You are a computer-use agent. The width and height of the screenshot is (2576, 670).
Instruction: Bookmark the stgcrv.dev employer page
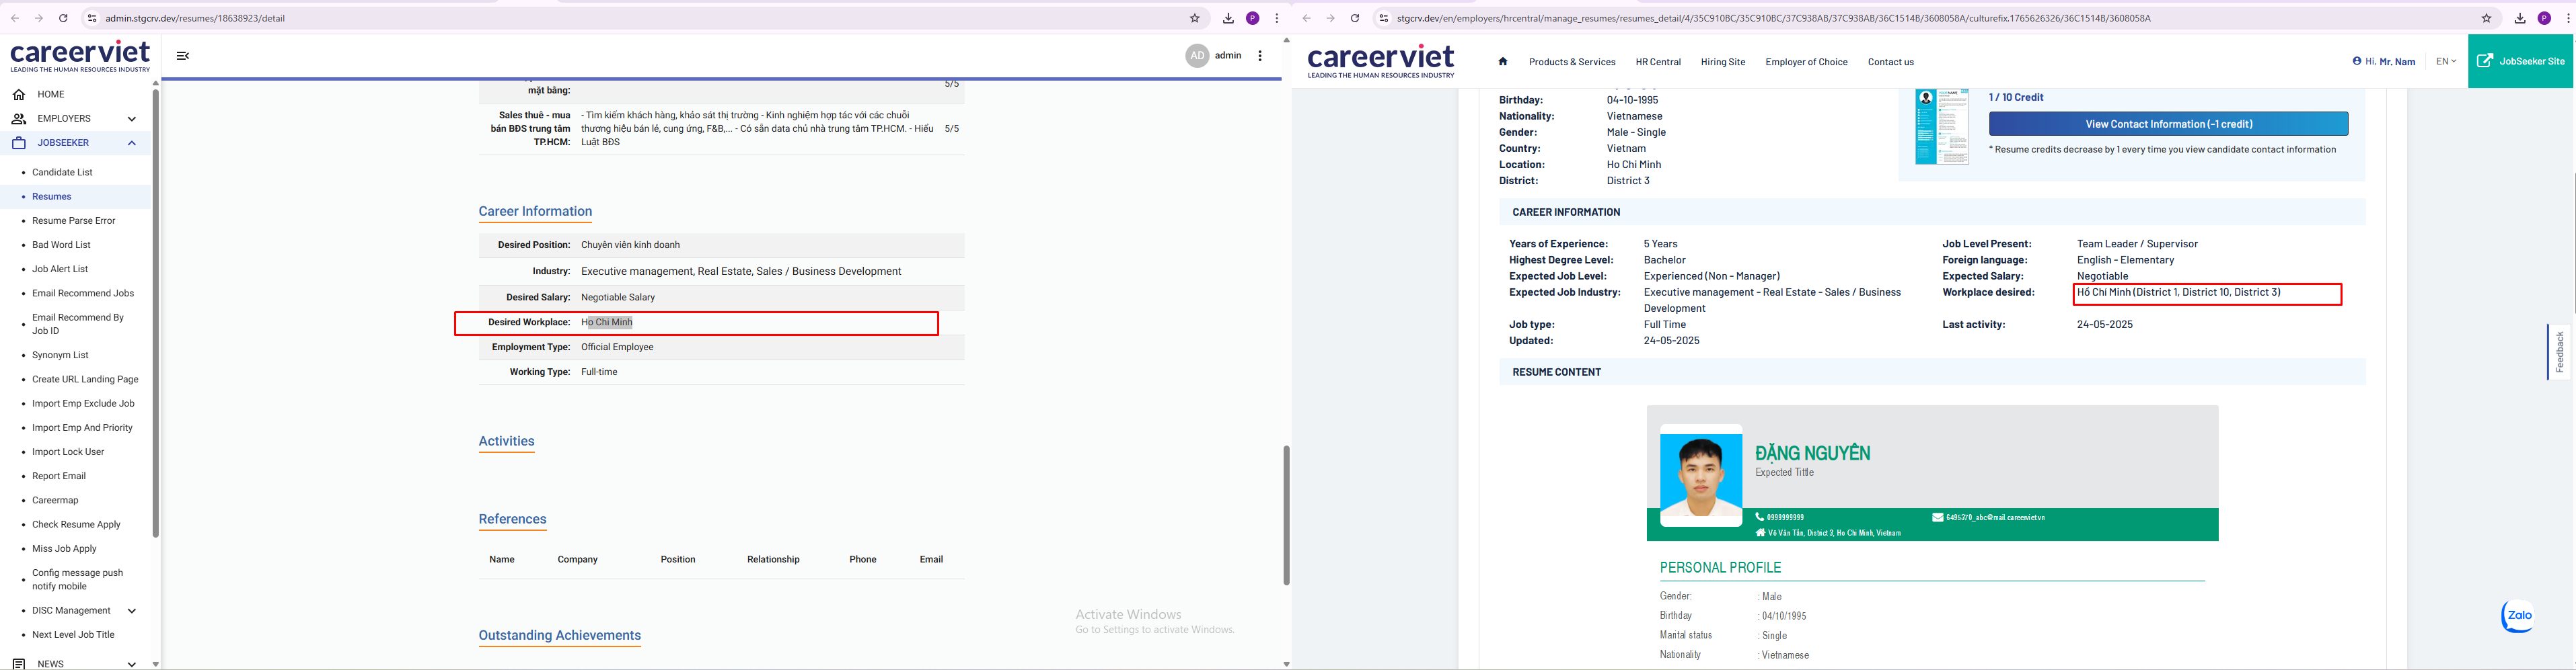click(x=2486, y=18)
